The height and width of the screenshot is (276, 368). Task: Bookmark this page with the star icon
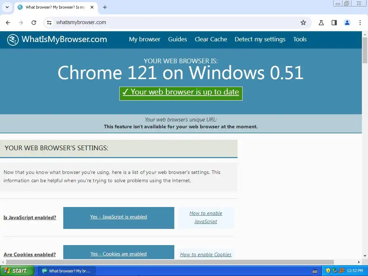point(303,23)
